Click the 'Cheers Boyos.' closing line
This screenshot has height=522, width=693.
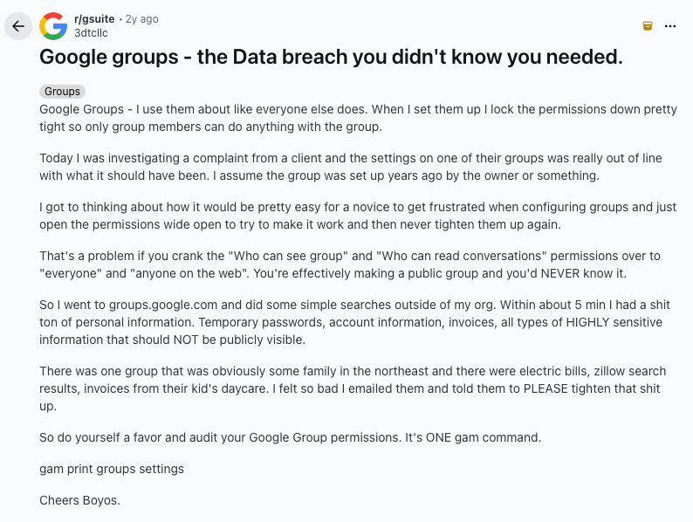point(79,500)
